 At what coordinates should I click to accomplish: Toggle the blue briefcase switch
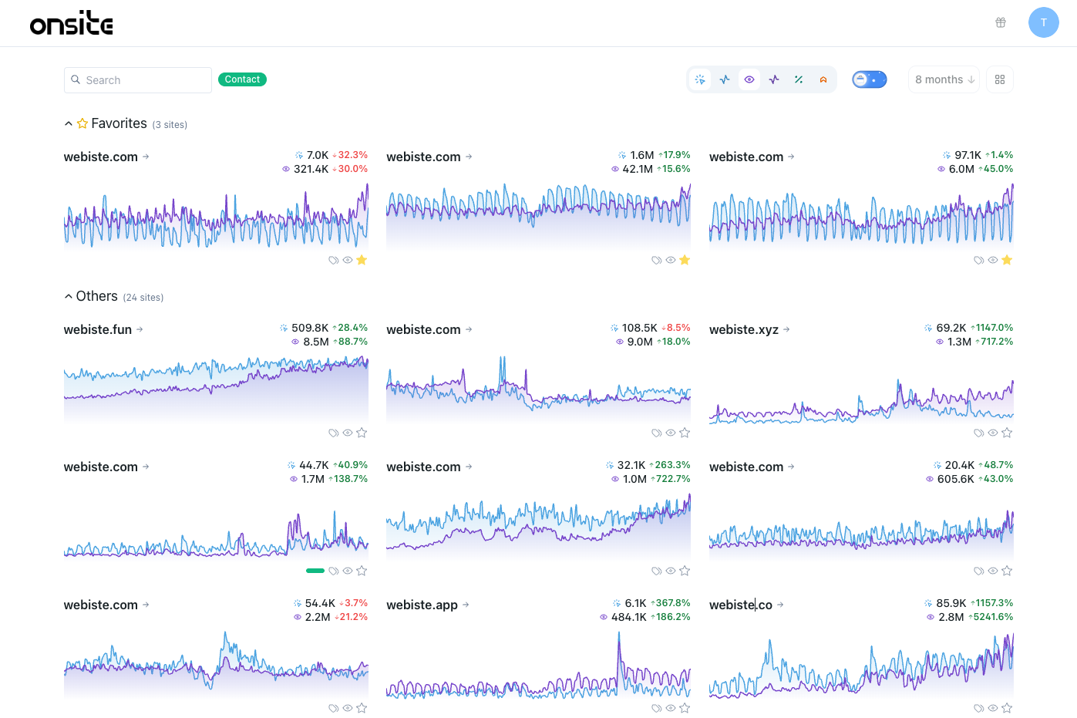click(x=870, y=79)
